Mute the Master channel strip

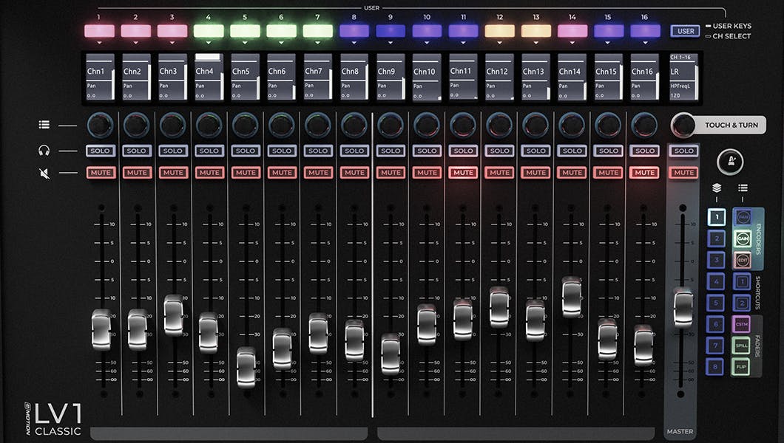tap(683, 173)
